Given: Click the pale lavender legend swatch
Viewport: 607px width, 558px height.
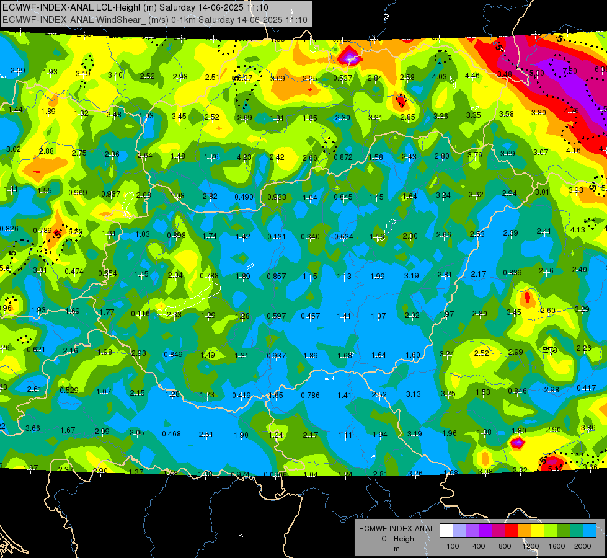Looking at the screenshot, I should [459, 531].
